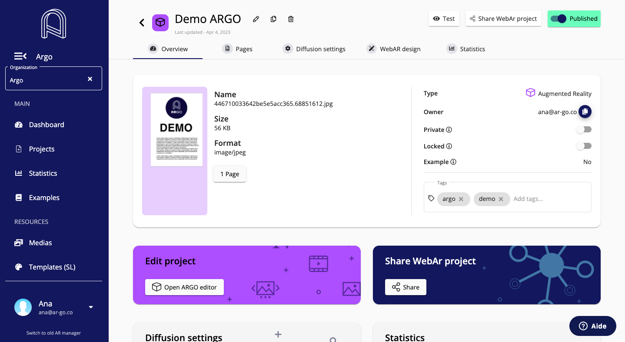Duplicate project with the copy icon

[273, 19]
